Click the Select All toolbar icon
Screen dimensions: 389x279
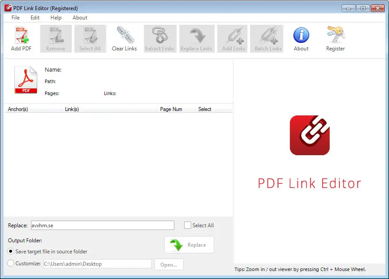point(90,38)
